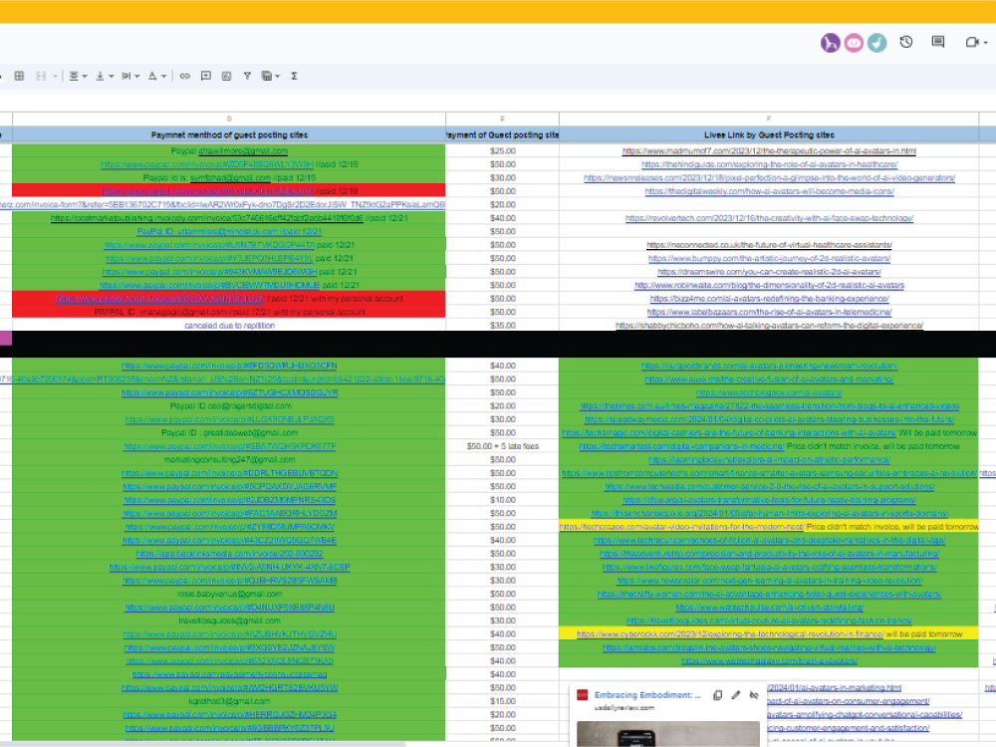Click the purple collaborator avatar
This screenshot has width=996, height=747.
831,43
